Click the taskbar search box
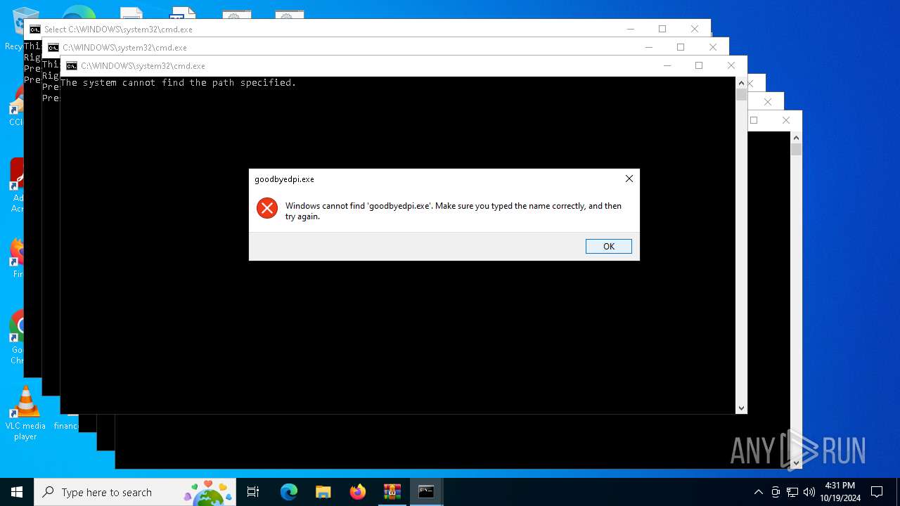The width and height of the screenshot is (900, 506). [136, 492]
